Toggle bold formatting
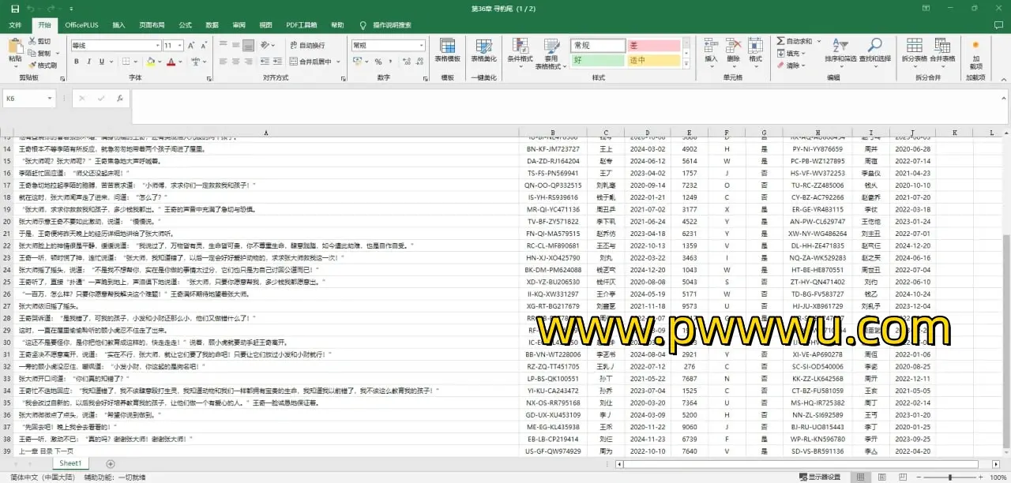1011x483 pixels. click(77, 62)
